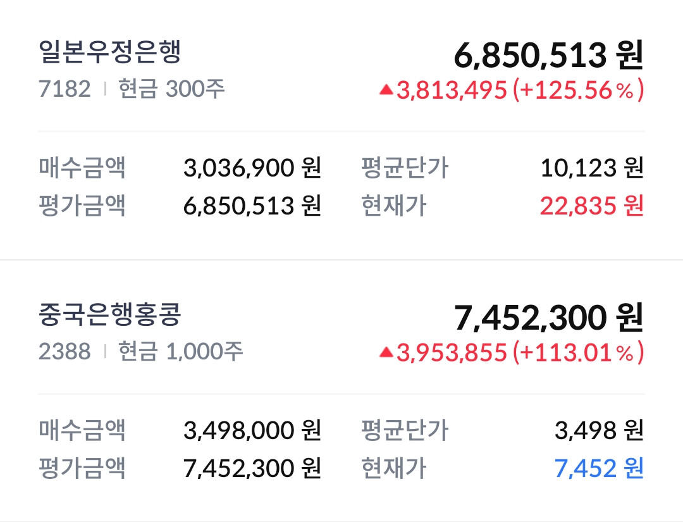This screenshot has height=522, width=683.
Task: Tap the 3,036,900 원 purchase amount
Action: coord(252,168)
